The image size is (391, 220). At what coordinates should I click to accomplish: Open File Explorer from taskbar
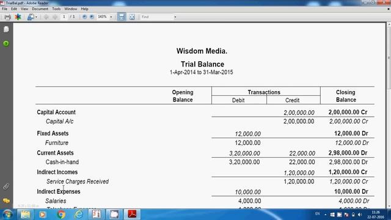(25, 215)
